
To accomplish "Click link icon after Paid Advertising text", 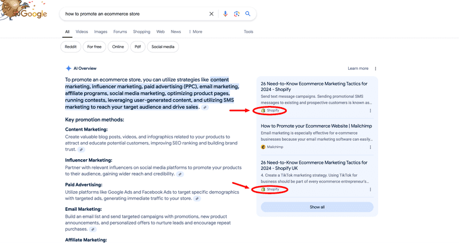I will 197,199.
